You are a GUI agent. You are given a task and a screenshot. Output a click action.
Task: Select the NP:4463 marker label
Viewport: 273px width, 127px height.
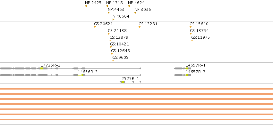coord(116,10)
